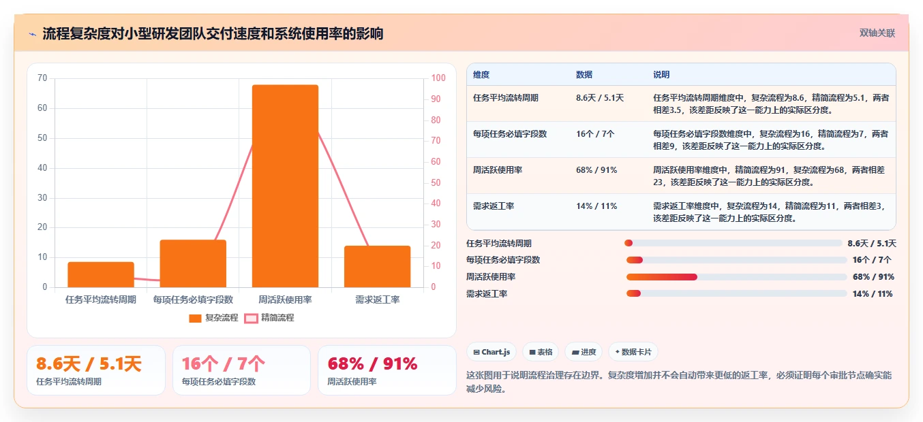Click the Chart.js tag chip

tap(491, 352)
